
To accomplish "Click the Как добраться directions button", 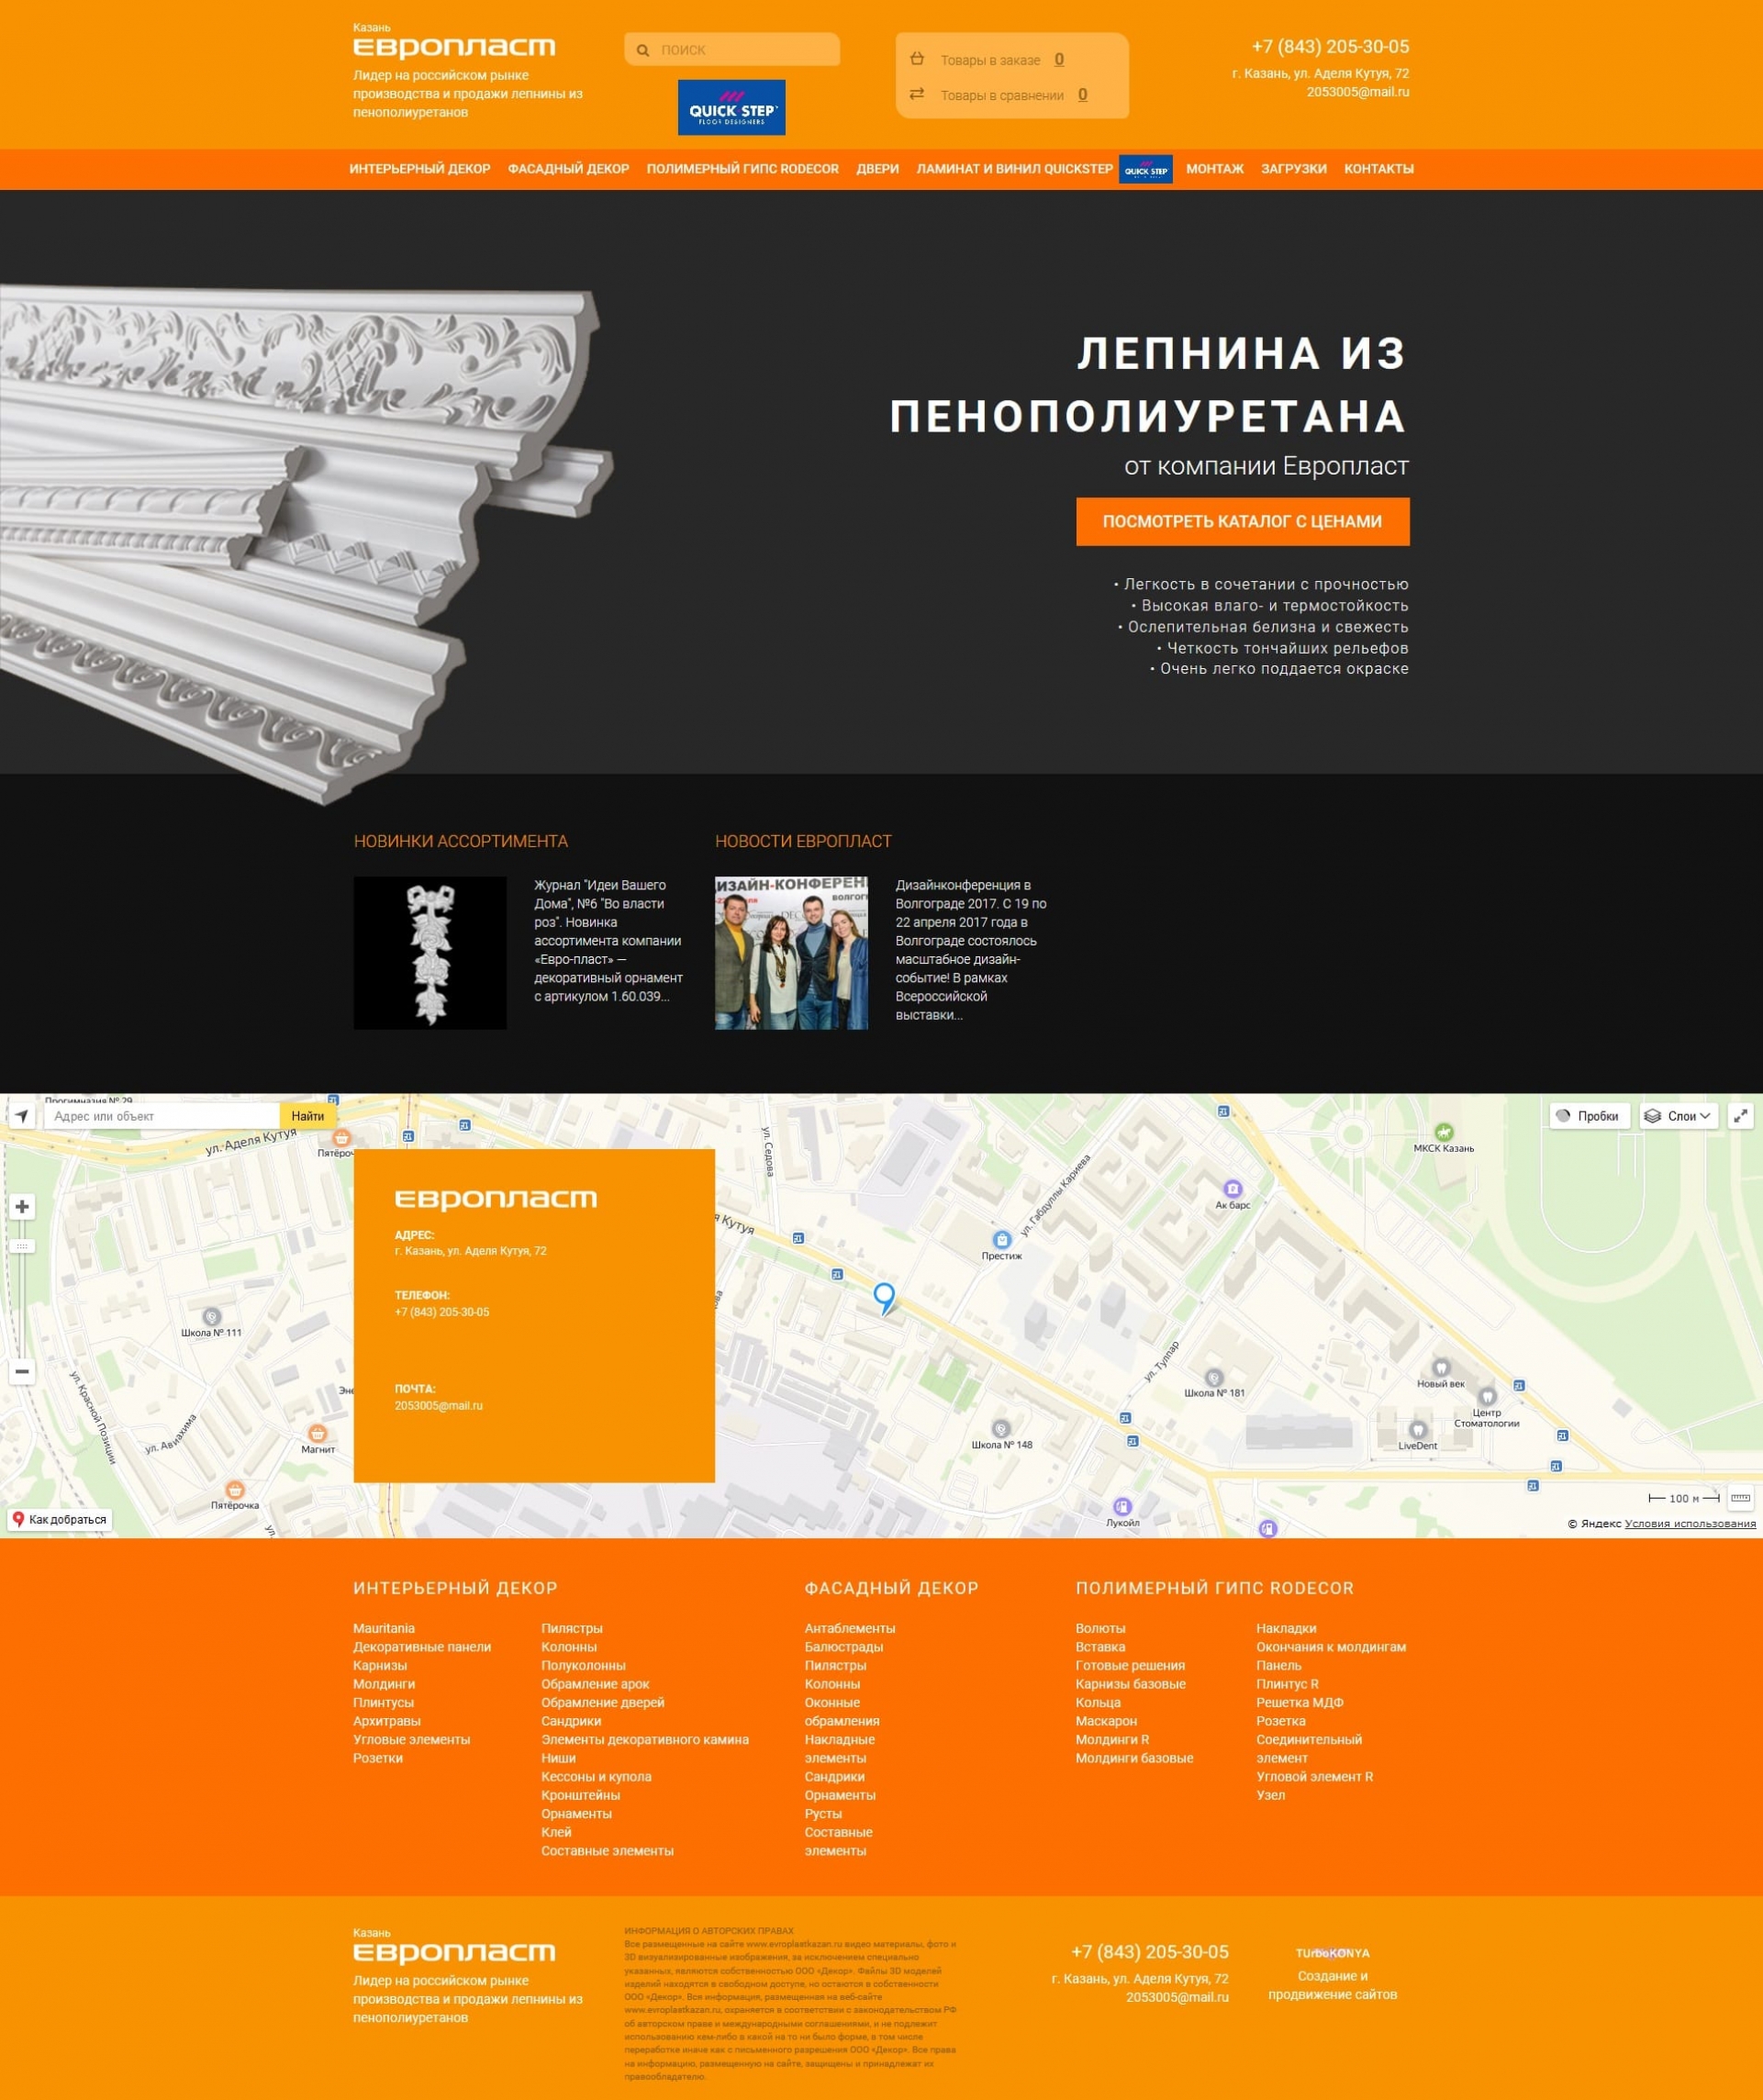I will 59,1520.
